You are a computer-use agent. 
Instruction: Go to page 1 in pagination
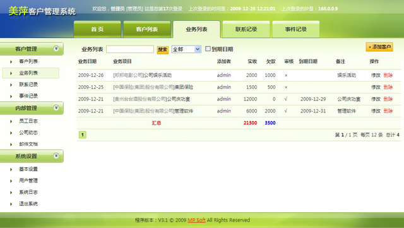pos(83,135)
